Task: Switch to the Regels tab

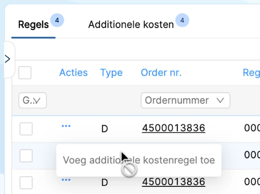Action: [x=34, y=24]
